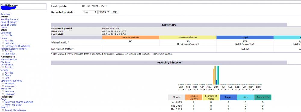The width and height of the screenshot is (301, 112).
Task: Open the month dropdown showing Jun
Action: pyautogui.click(x=90, y=12)
